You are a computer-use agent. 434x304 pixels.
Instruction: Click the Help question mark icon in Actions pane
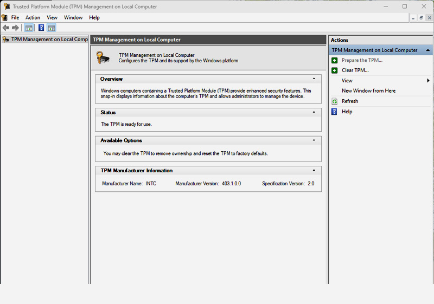pos(334,112)
